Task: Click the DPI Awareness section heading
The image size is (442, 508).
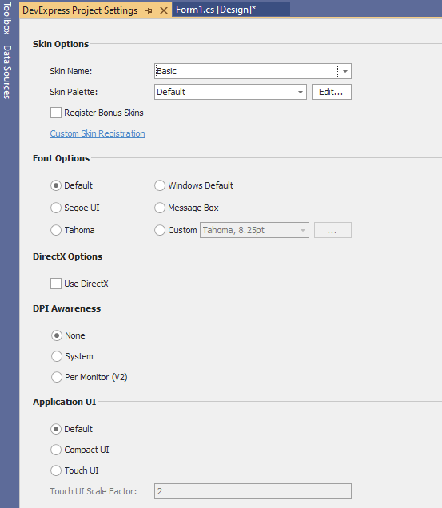Action: [66, 308]
